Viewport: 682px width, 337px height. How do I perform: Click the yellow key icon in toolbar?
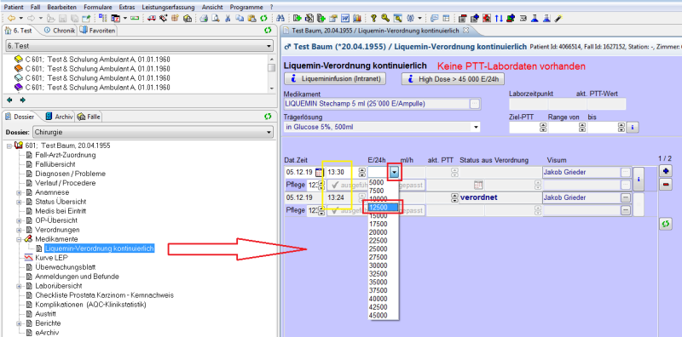tap(385, 18)
